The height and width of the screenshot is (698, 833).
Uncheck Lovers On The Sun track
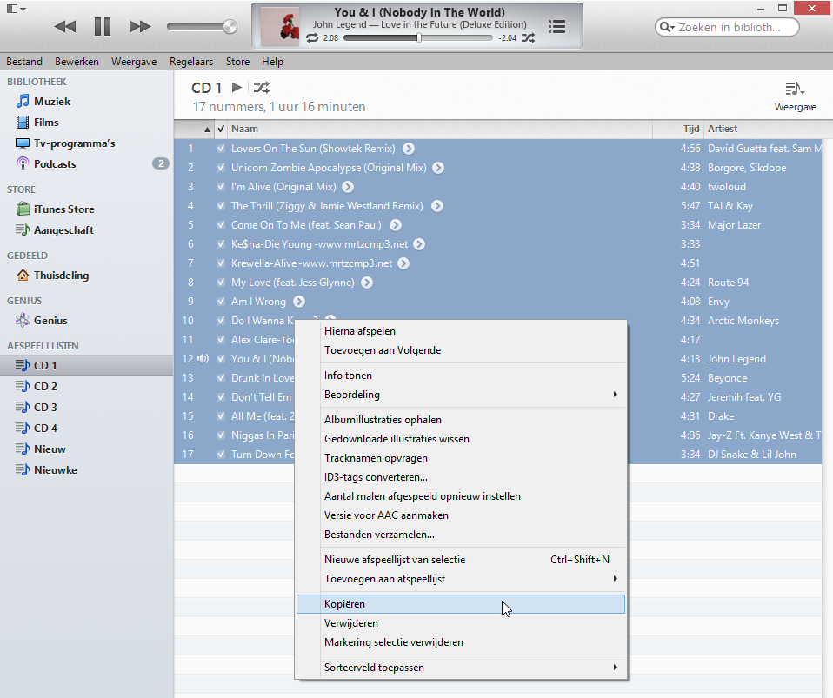click(x=221, y=149)
